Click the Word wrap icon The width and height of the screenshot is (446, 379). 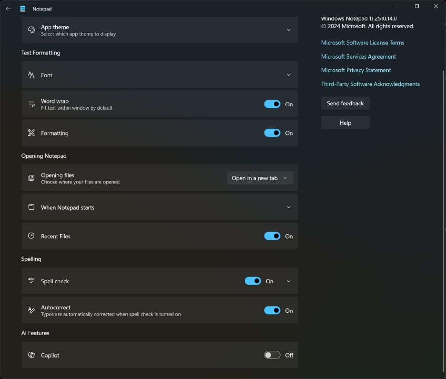coord(31,104)
